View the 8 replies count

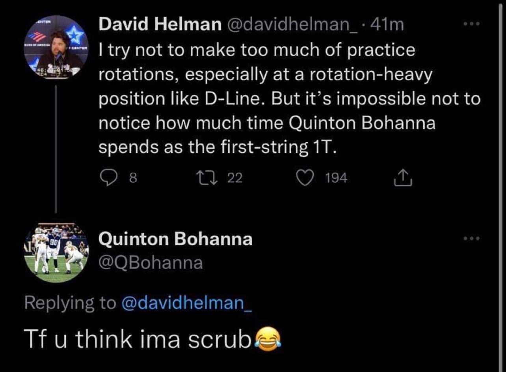(x=133, y=179)
